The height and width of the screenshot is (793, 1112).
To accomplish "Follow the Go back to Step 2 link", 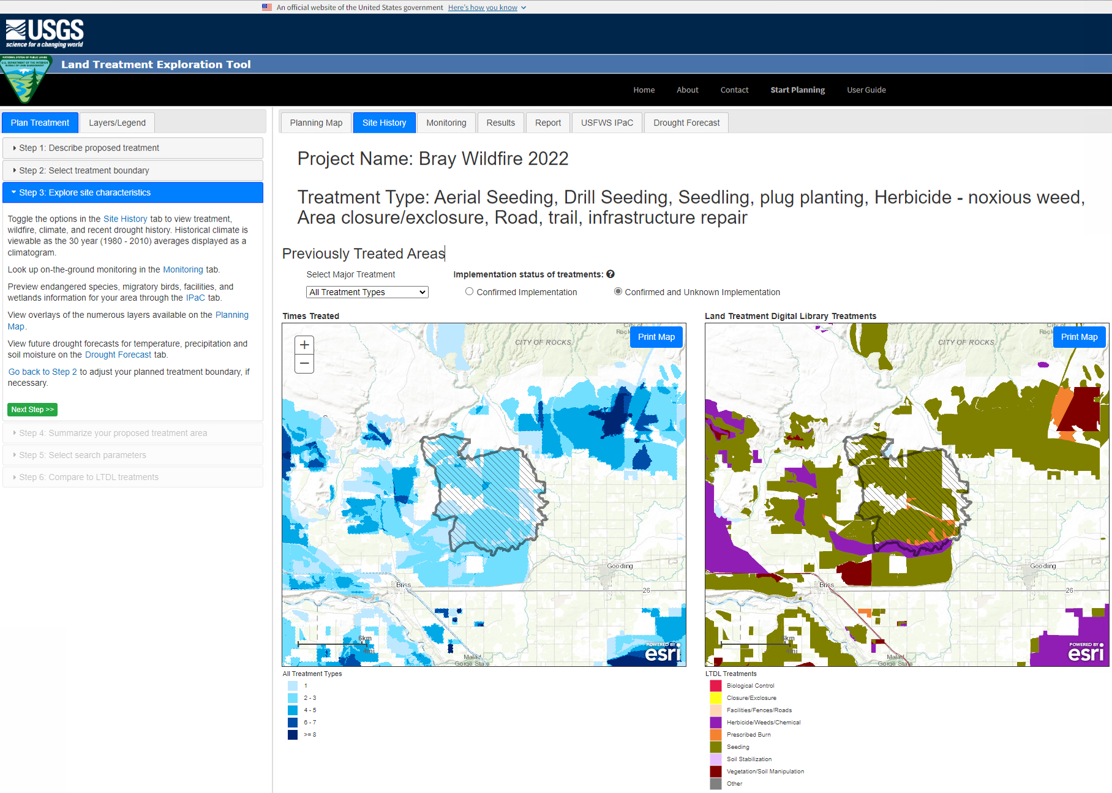I will pos(43,372).
